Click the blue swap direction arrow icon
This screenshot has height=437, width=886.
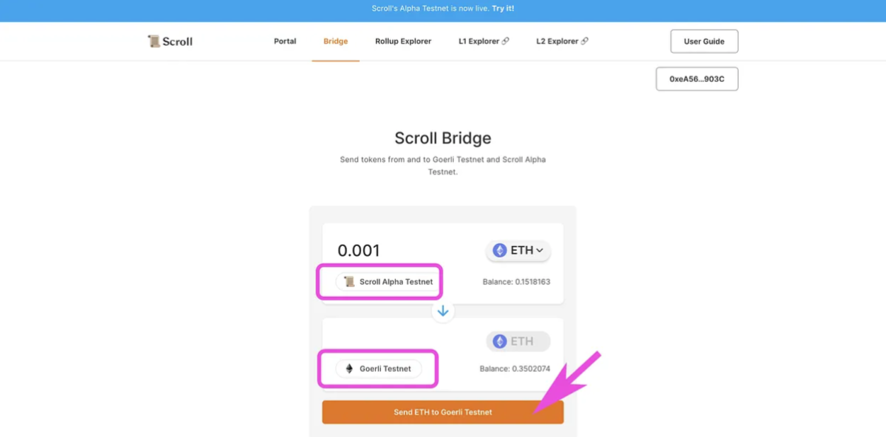click(443, 311)
